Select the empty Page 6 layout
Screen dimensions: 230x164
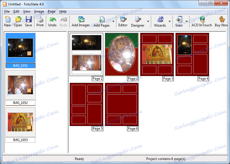(122, 104)
